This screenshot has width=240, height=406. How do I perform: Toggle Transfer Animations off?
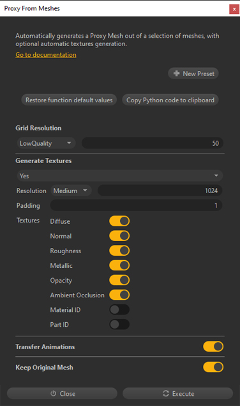(213, 347)
